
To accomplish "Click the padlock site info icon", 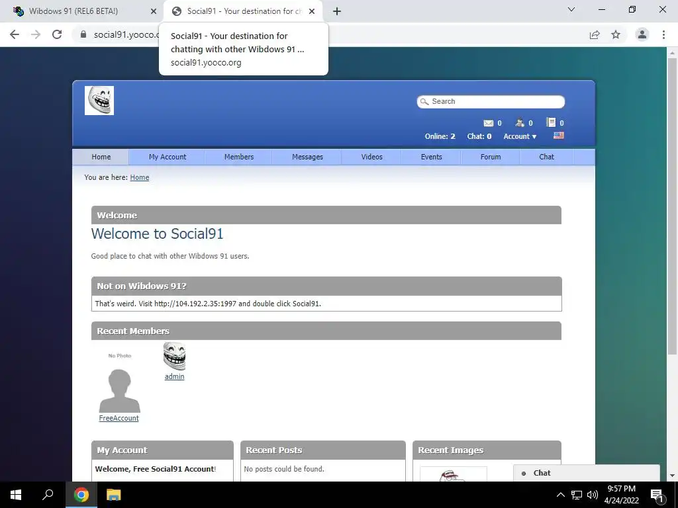I will coord(83,34).
